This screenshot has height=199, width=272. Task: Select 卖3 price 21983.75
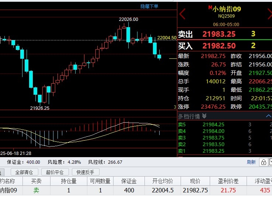tap(213, 138)
